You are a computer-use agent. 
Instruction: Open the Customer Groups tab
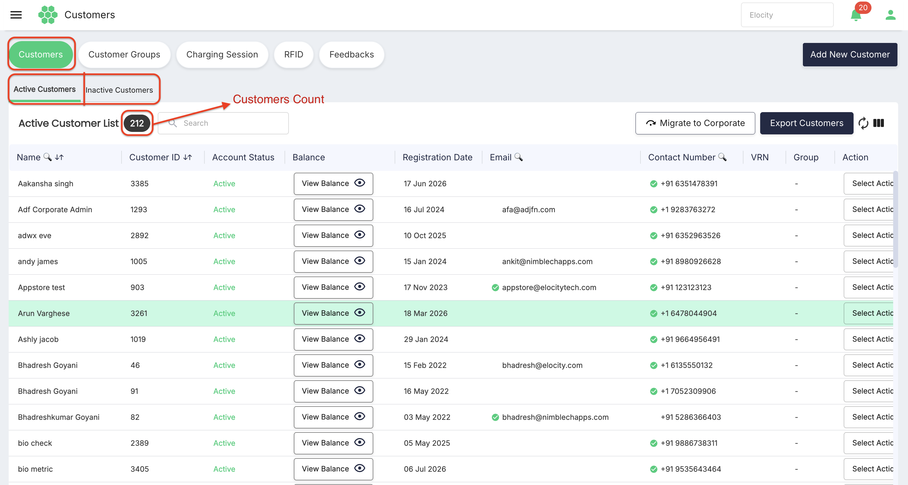[x=124, y=55]
